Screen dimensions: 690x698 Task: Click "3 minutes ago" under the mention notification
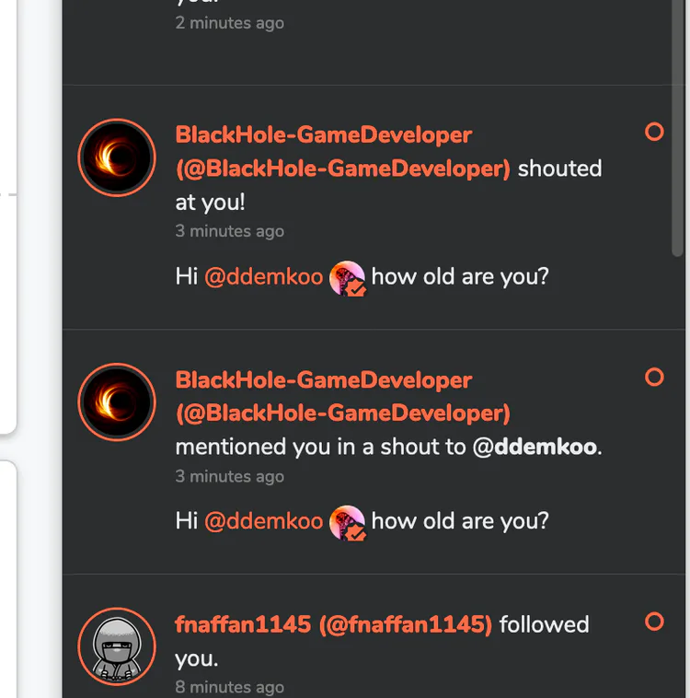(x=229, y=476)
